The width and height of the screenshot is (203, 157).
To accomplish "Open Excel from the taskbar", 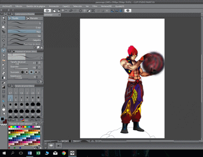I will 38,153.
